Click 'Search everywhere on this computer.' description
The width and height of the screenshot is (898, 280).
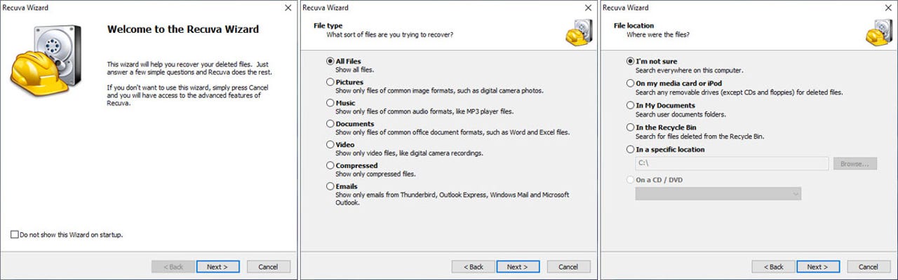click(x=689, y=71)
